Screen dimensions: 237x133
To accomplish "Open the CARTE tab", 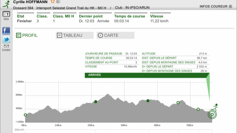I will tap(116, 35).
